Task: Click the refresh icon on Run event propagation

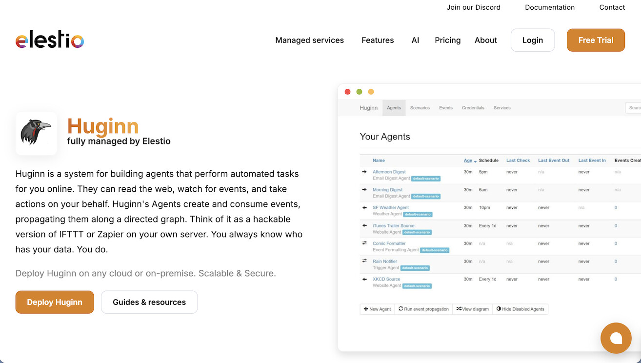Action: click(x=400, y=309)
